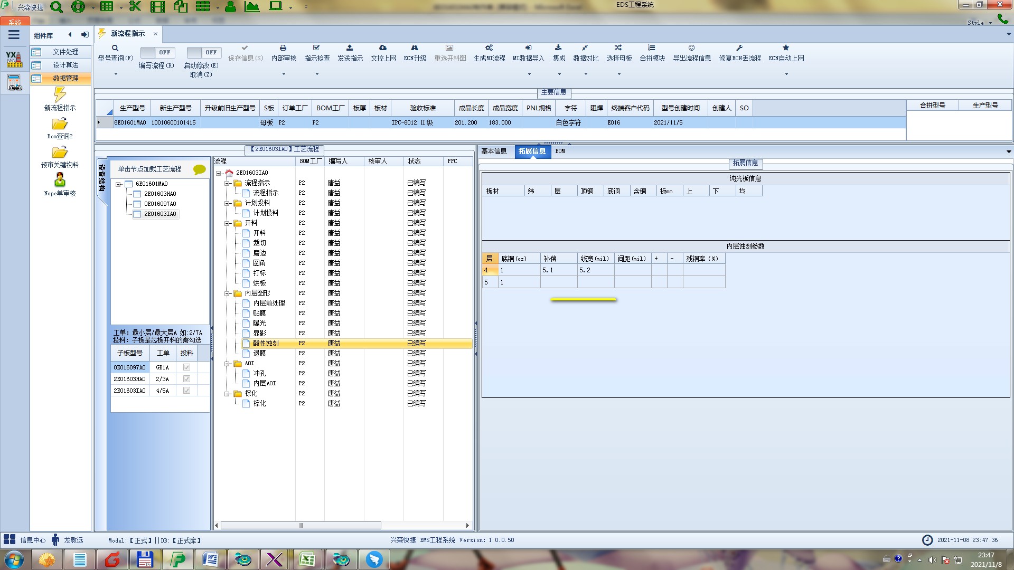
Task: Open dropdown arrow under 内部审核
Action: pos(284,74)
